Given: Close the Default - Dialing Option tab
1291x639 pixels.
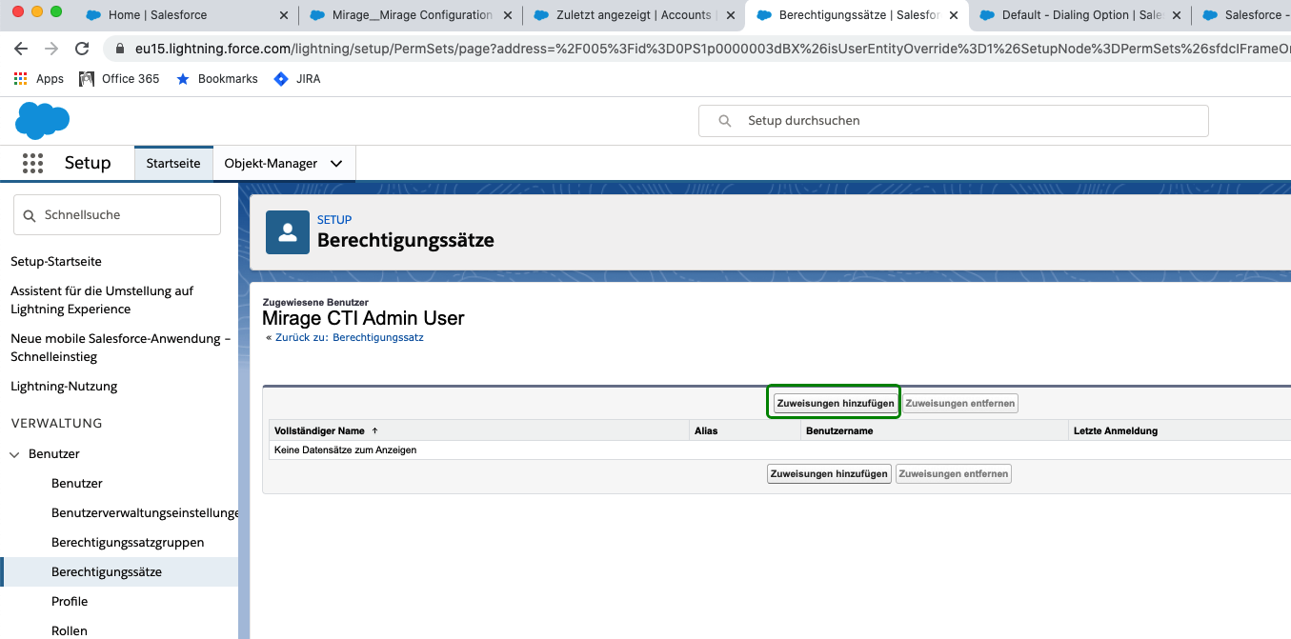Looking at the screenshot, I should (x=1176, y=15).
